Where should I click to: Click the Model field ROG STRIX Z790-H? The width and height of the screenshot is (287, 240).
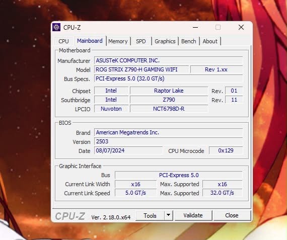tap(141, 70)
